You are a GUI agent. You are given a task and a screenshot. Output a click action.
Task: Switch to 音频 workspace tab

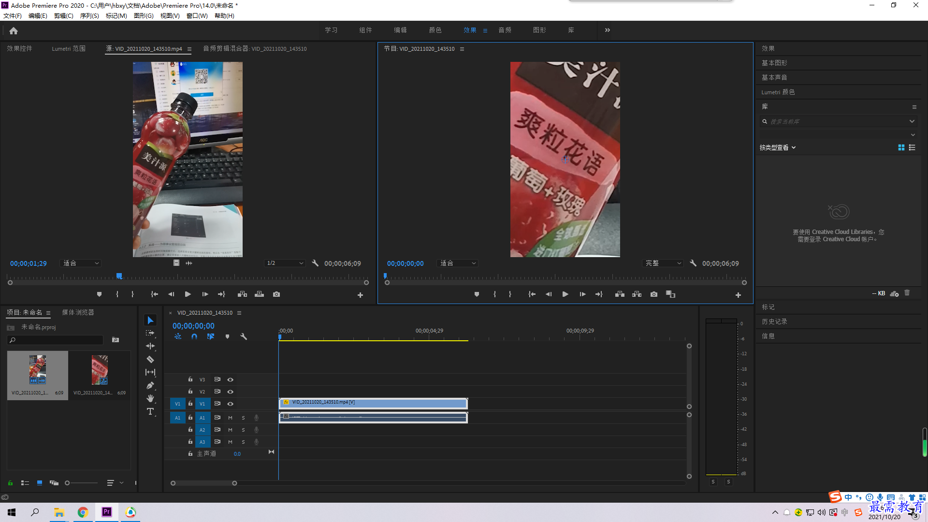coord(505,30)
